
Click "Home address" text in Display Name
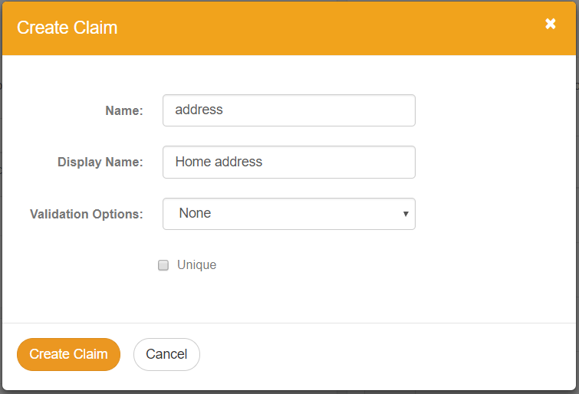[219, 163]
